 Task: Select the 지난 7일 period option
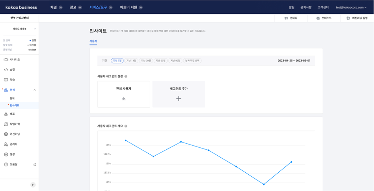click(x=117, y=61)
